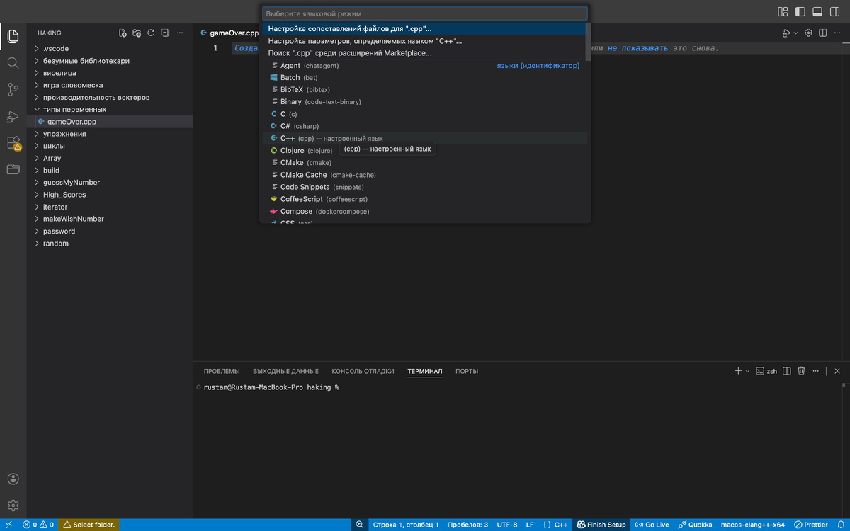Kill the terminal with trash icon
The width and height of the screenshot is (850, 531).
(x=801, y=370)
